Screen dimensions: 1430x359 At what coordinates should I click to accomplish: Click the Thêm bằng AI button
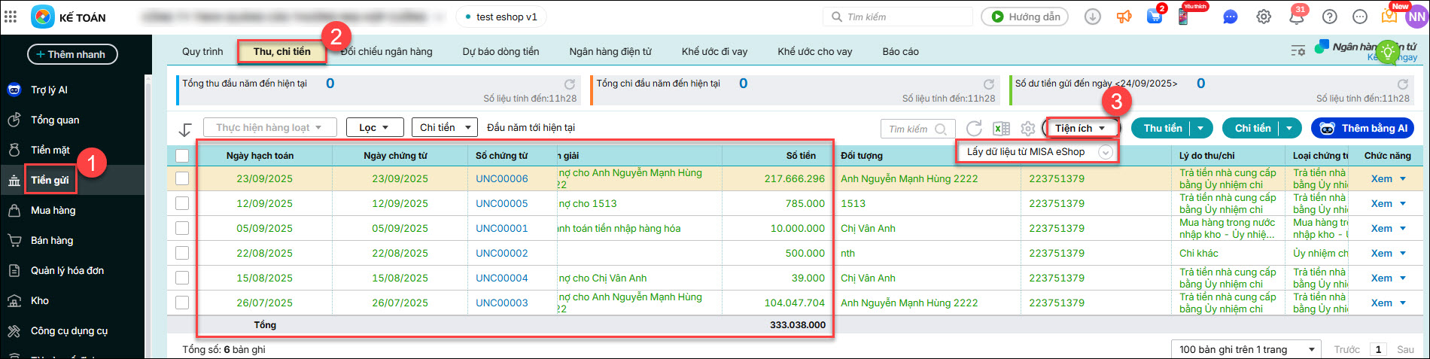[x=1363, y=129]
